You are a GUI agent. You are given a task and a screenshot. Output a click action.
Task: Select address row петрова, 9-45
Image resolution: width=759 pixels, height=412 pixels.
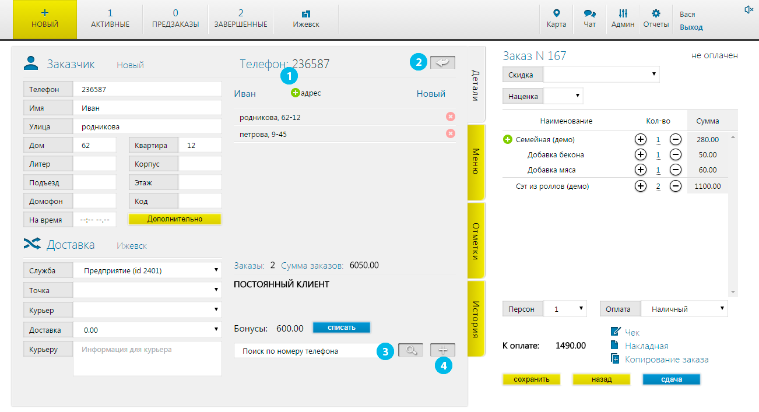click(x=344, y=134)
